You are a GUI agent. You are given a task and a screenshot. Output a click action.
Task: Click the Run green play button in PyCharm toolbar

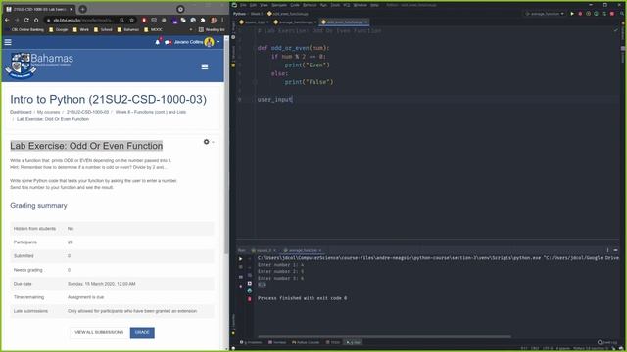[x=572, y=13]
